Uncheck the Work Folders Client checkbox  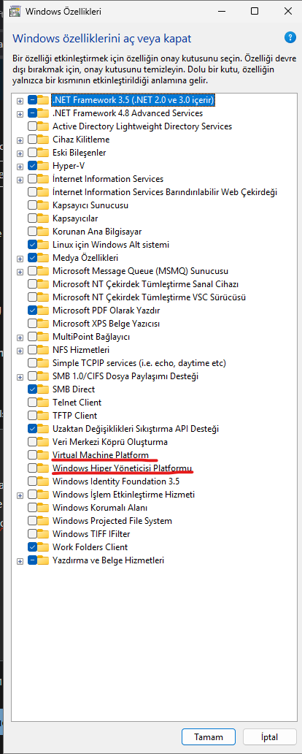32,547
